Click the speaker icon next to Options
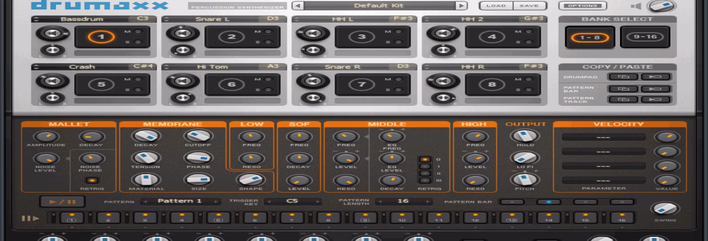 pos(636,6)
